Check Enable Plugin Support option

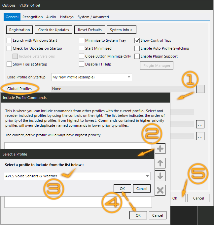[x=137, y=56]
